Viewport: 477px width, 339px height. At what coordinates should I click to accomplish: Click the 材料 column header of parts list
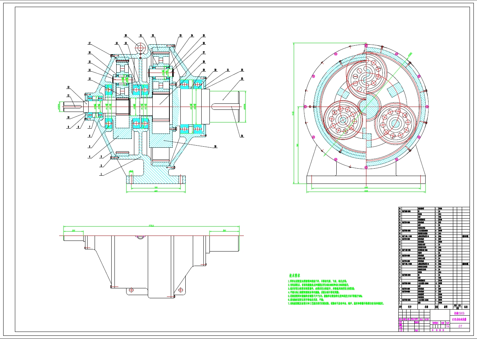click(445, 307)
